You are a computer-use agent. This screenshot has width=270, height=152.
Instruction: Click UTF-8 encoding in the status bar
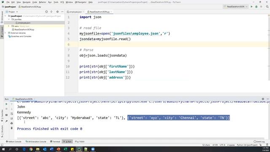[x=222, y=145]
